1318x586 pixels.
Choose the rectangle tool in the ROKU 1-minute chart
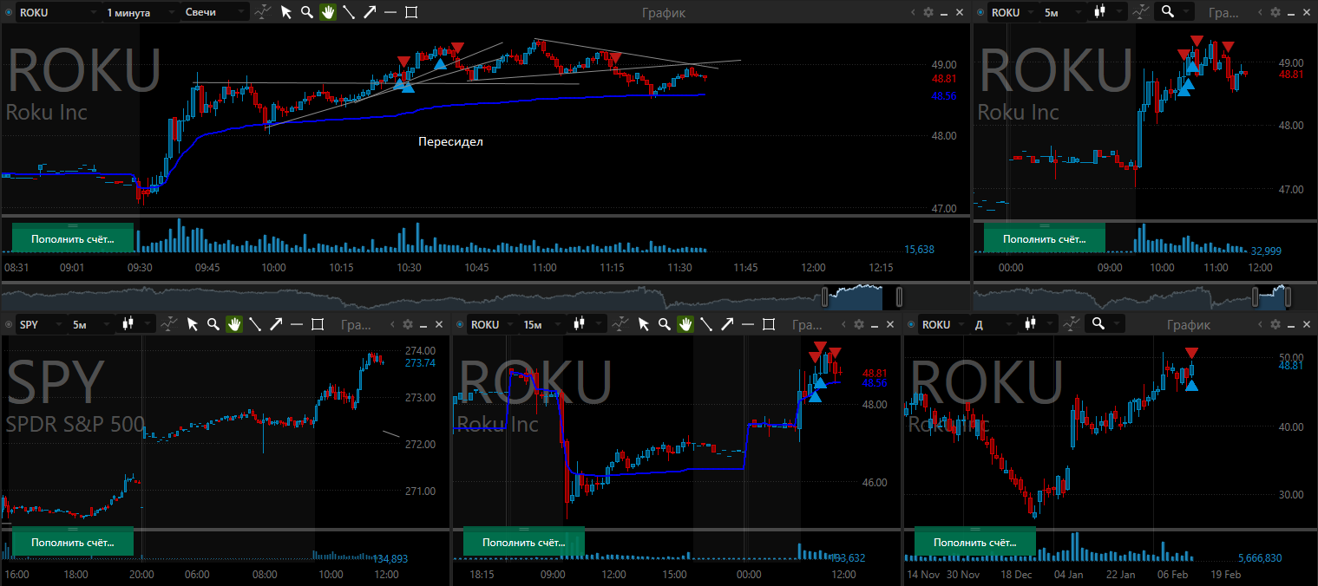tap(410, 12)
